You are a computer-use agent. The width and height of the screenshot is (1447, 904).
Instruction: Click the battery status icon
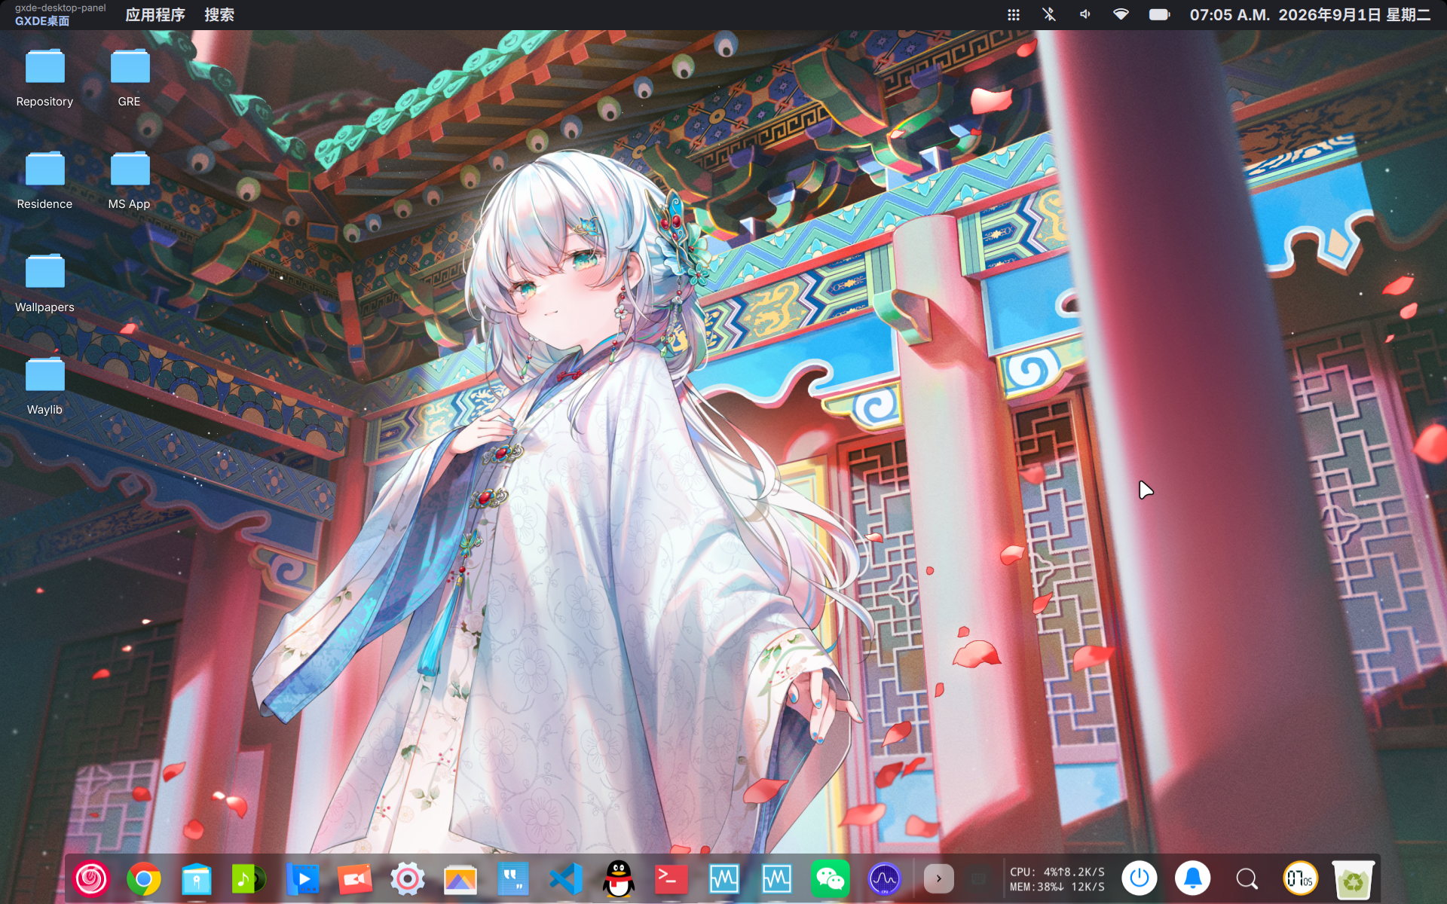[x=1159, y=14]
